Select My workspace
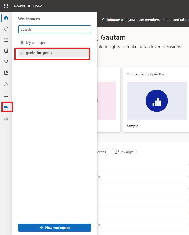 55,43
